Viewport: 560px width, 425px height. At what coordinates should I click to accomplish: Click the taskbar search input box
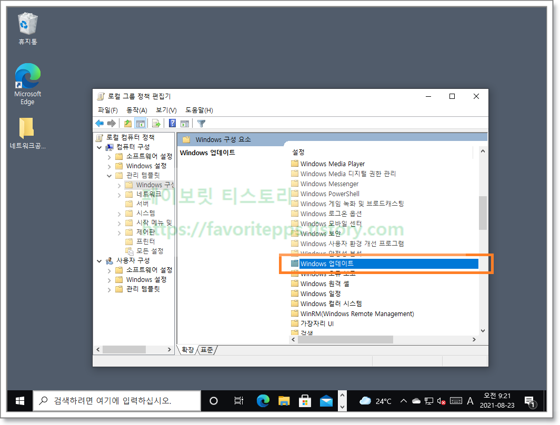117,401
